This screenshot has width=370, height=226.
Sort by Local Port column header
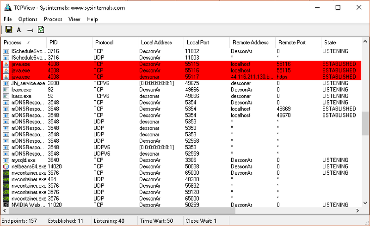pyautogui.click(x=206, y=43)
